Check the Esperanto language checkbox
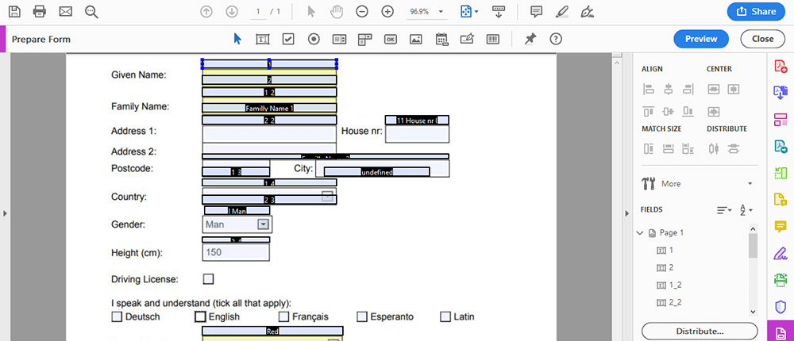The height and width of the screenshot is (341, 794). [362, 316]
